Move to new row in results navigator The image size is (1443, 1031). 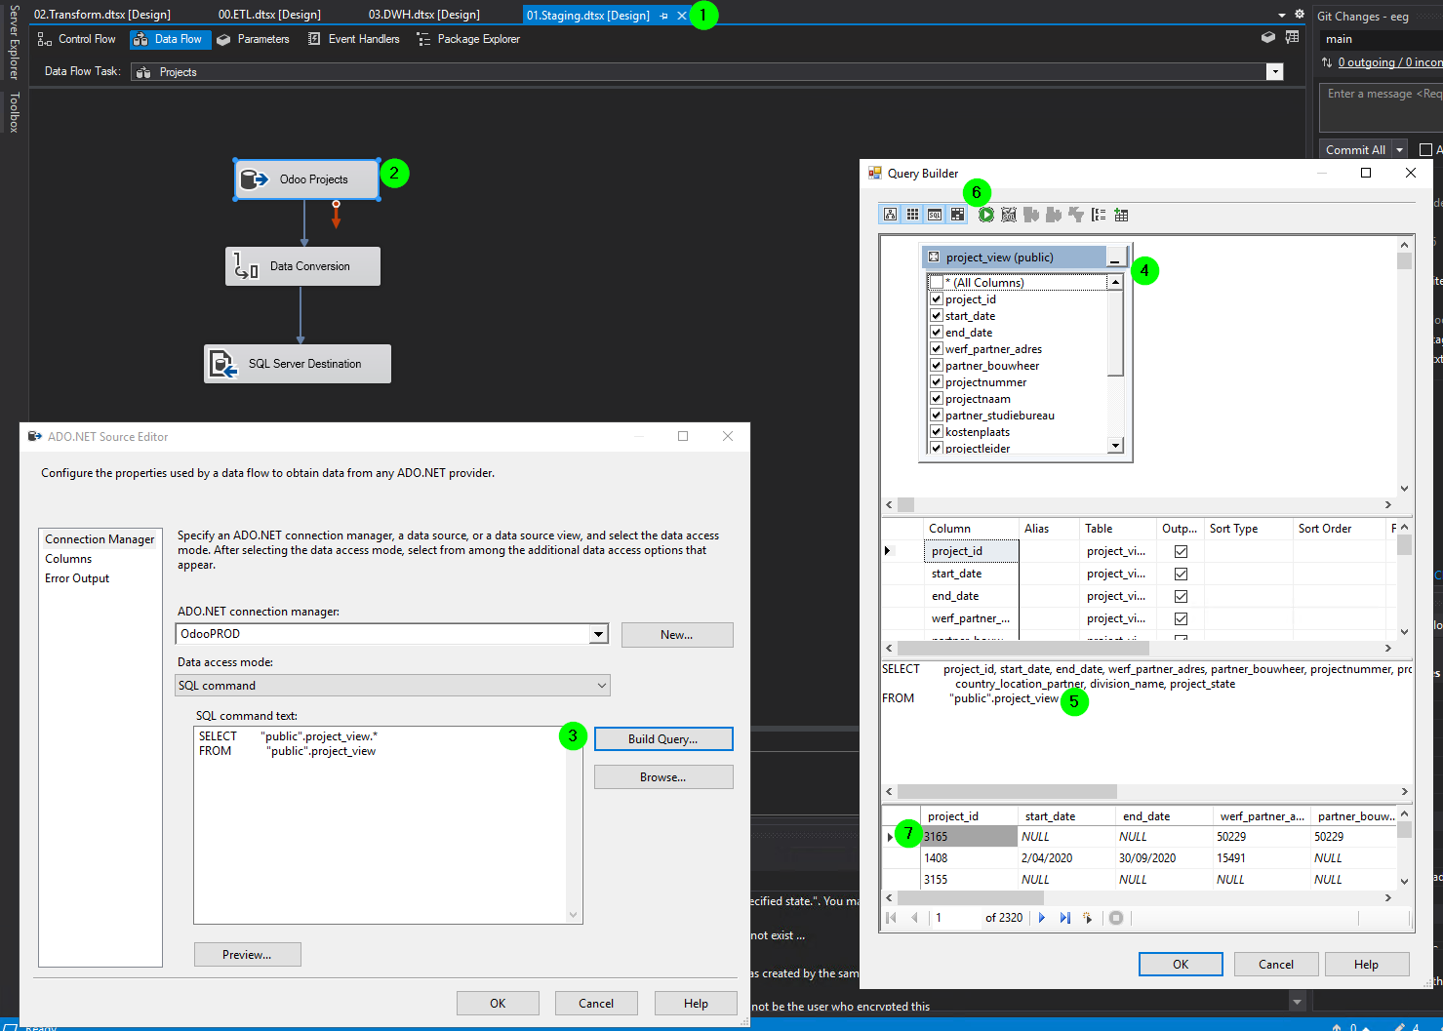coord(1088,918)
